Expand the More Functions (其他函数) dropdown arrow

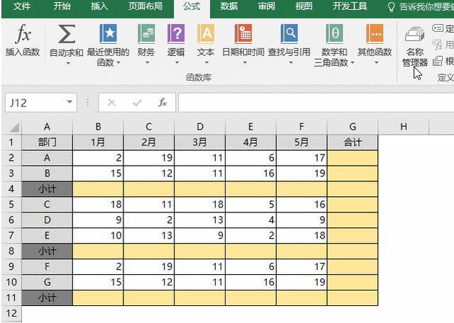377,63
